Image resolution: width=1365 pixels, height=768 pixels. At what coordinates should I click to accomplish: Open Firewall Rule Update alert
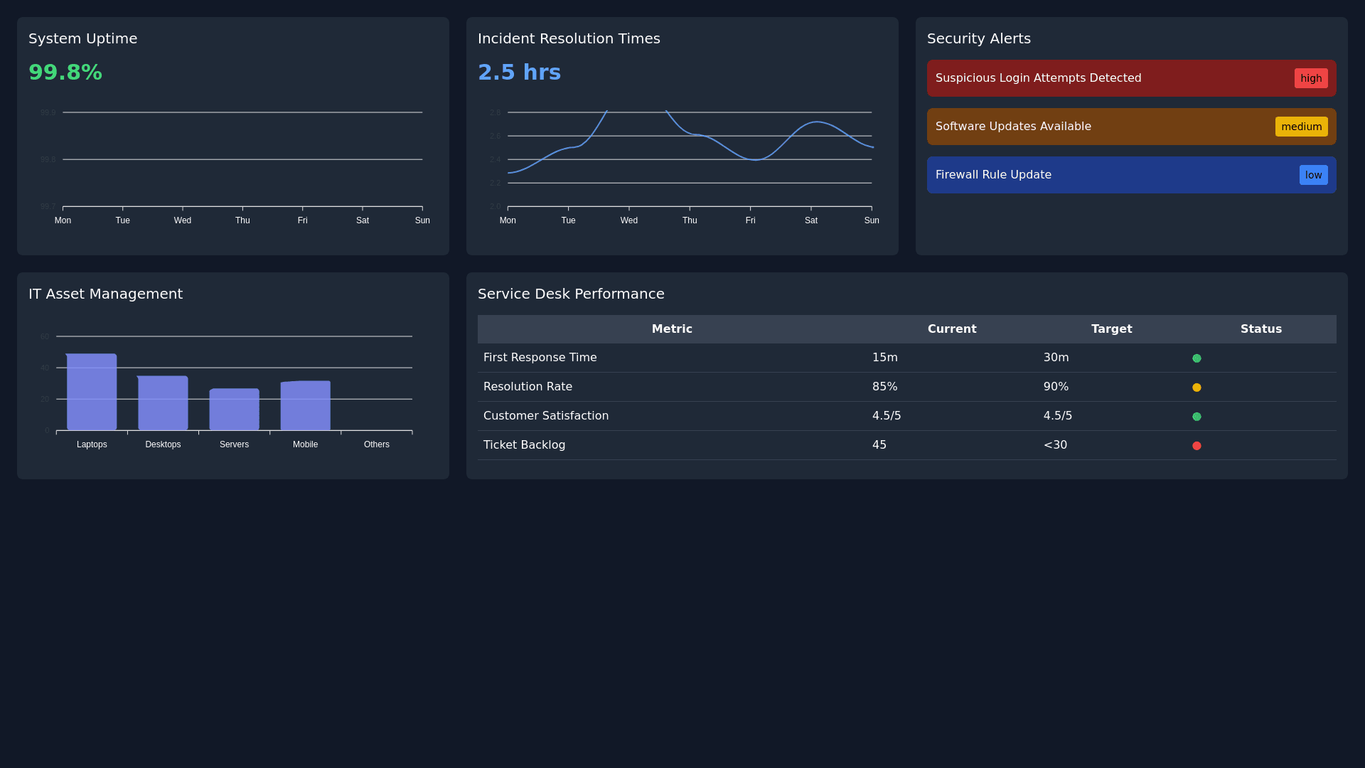tap(993, 175)
